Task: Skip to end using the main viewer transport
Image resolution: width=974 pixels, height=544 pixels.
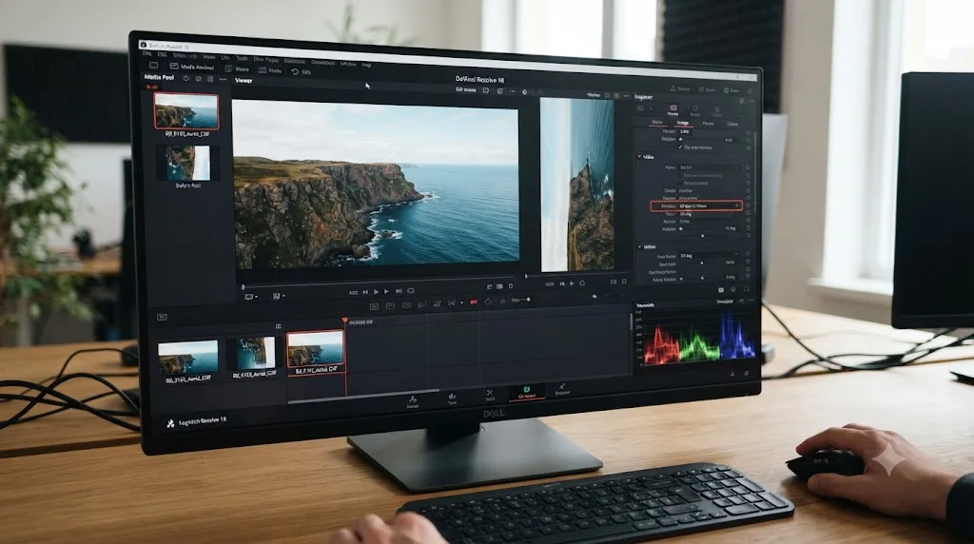Action: 399,291
